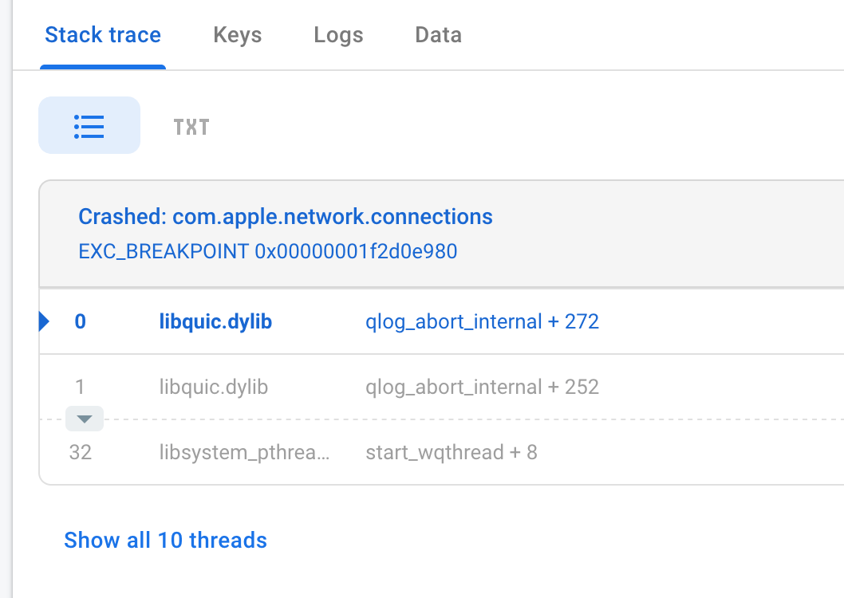Click qlog_abort_internal + 272 symbol
This screenshot has height=598, width=844.
[483, 321]
